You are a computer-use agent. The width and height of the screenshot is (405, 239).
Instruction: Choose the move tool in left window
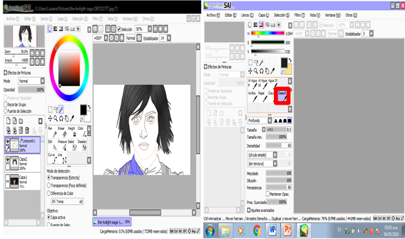pos(50,119)
